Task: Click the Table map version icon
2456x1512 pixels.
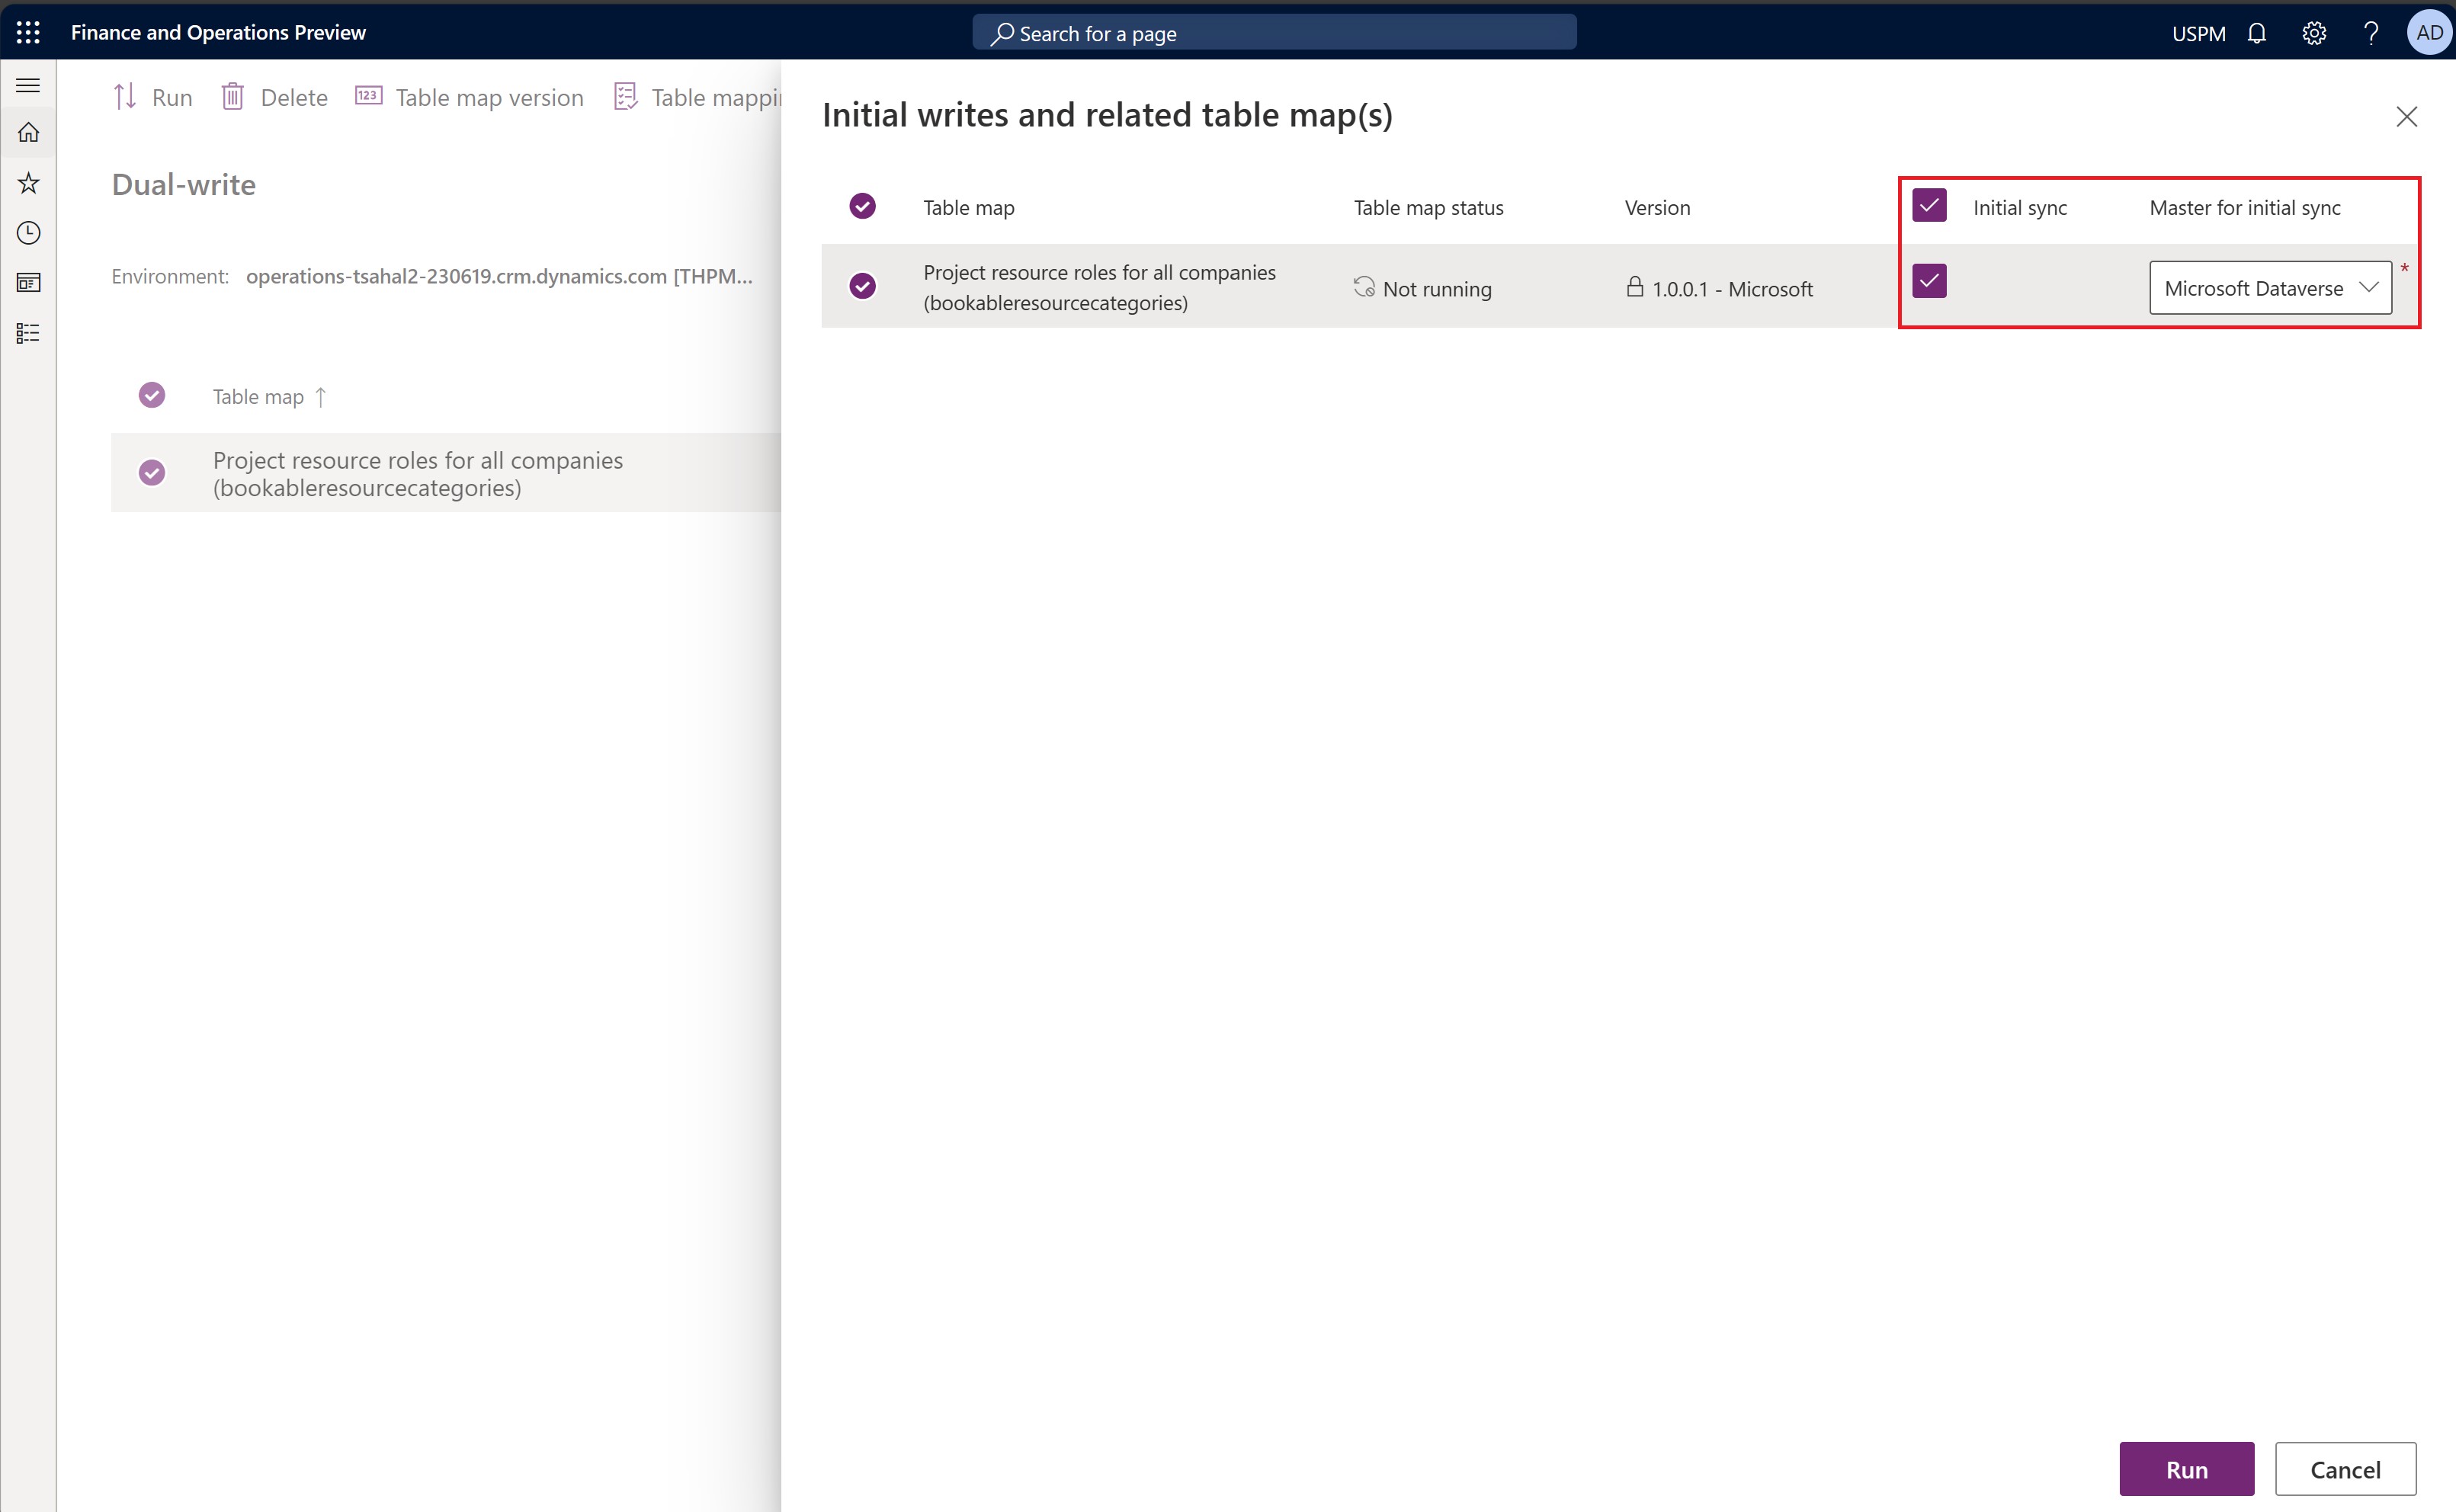Action: (x=368, y=97)
